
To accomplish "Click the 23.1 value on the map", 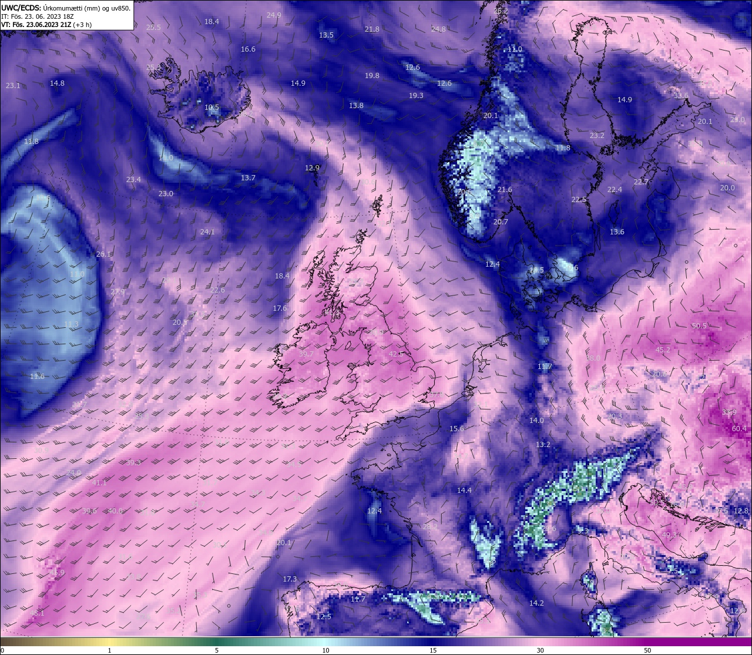I will coord(13,86).
